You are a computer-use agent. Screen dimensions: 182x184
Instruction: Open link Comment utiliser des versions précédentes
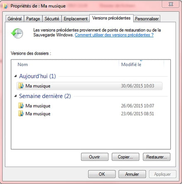click(114, 35)
